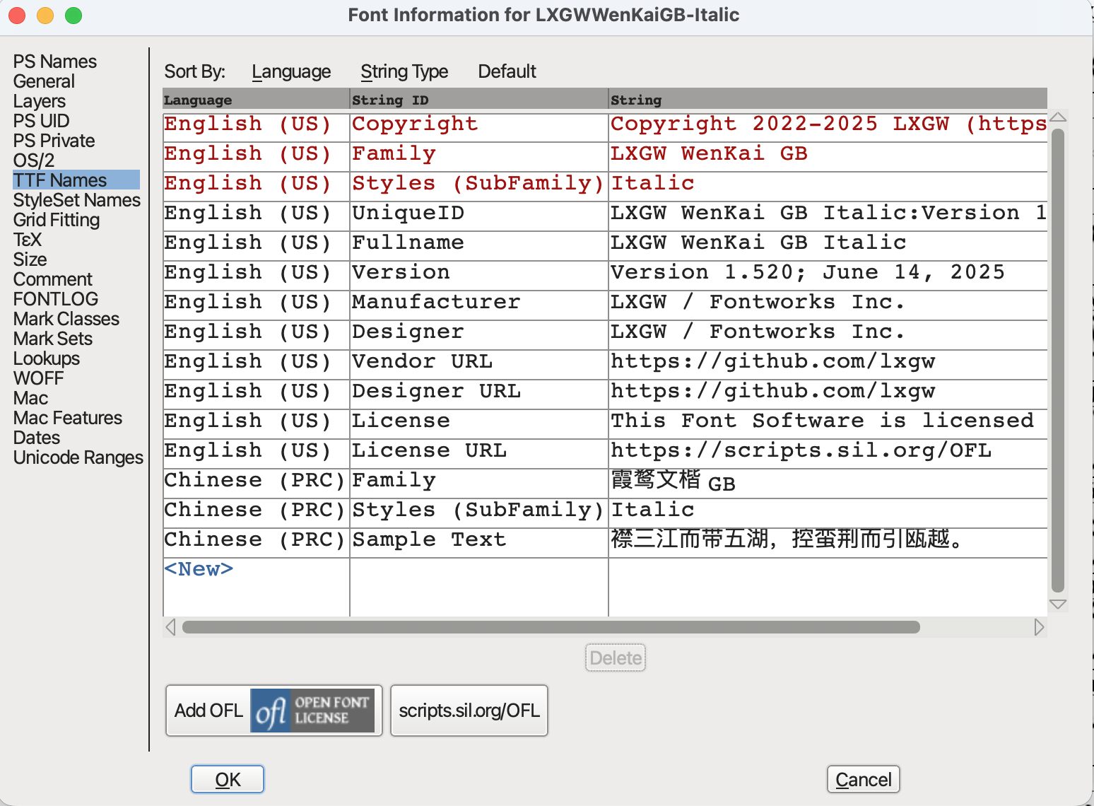Open the Unicode Ranges section
Image resolution: width=1094 pixels, height=806 pixels.
point(78,457)
